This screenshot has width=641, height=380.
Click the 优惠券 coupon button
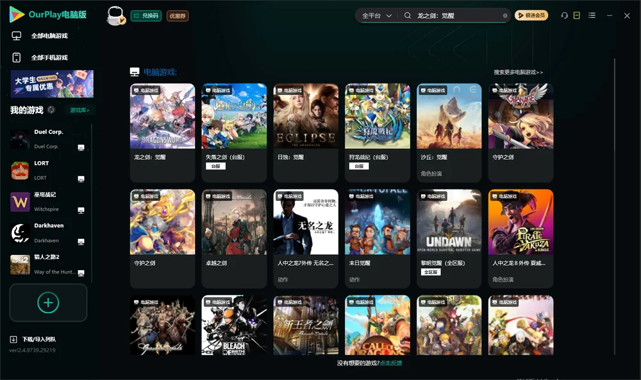point(178,16)
